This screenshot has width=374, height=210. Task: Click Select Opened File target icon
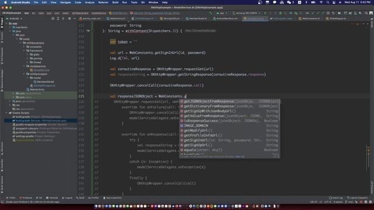(x=53, y=18)
